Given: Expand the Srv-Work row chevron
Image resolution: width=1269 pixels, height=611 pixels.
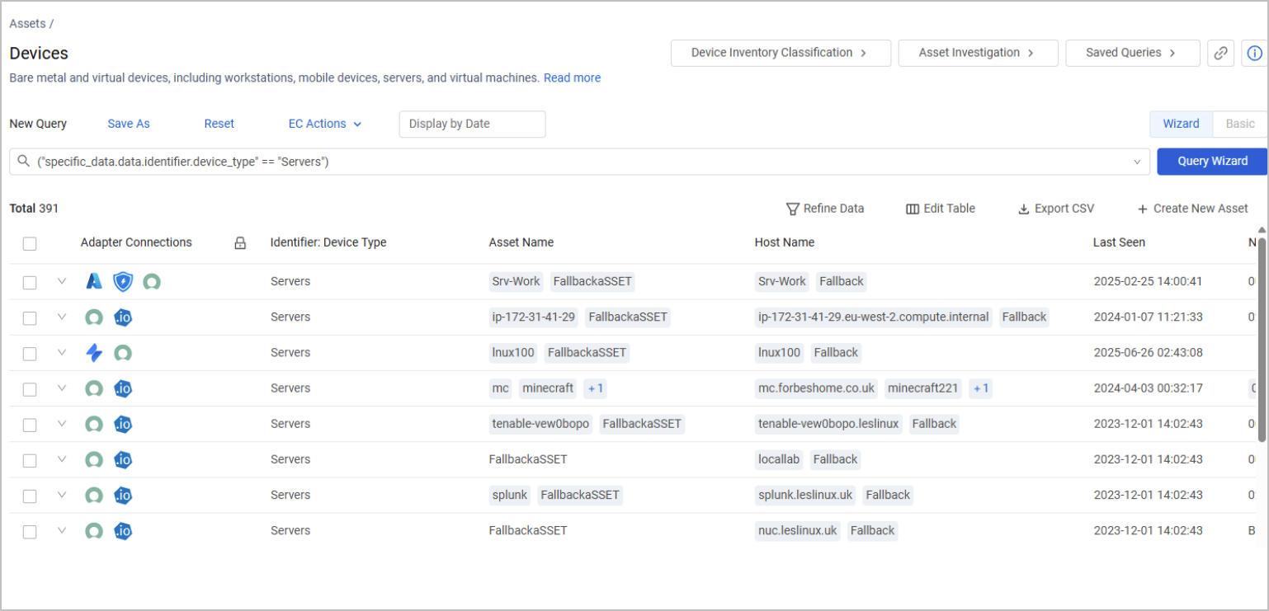Looking at the screenshot, I should click(61, 281).
